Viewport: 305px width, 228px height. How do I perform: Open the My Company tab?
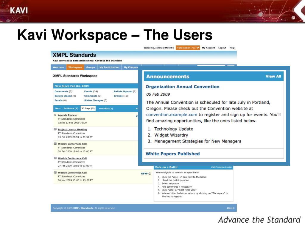point(131,67)
